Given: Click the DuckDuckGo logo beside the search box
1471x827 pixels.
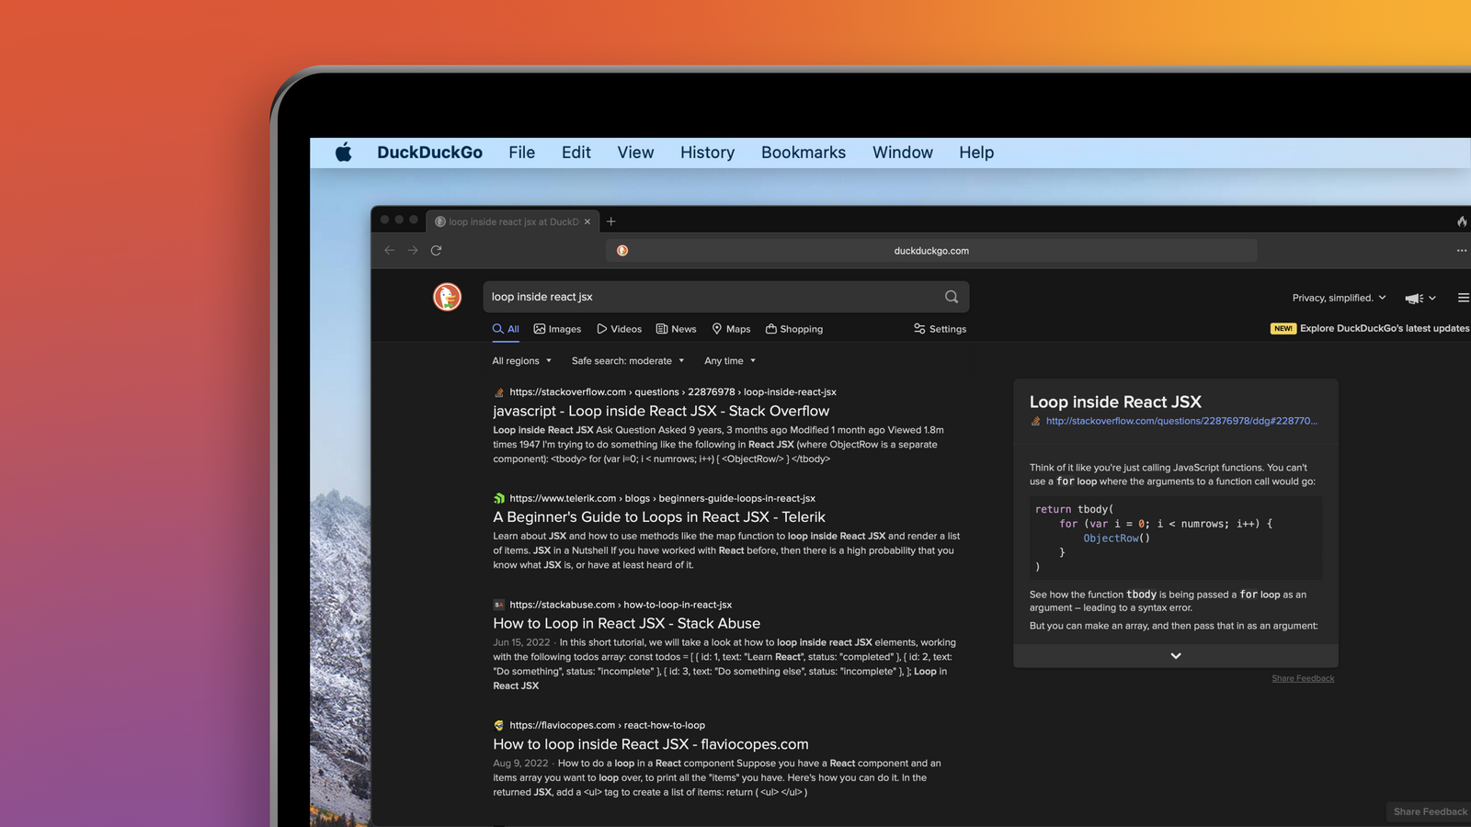Looking at the screenshot, I should pyautogui.click(x=447, y=296).
